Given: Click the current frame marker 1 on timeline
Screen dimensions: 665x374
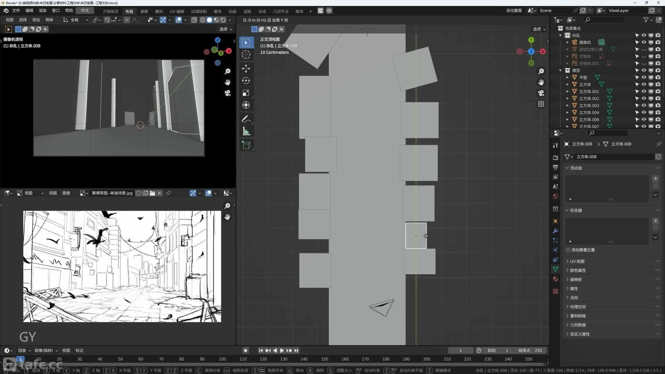Looking at the screenshot, I should tap(20, 359).
